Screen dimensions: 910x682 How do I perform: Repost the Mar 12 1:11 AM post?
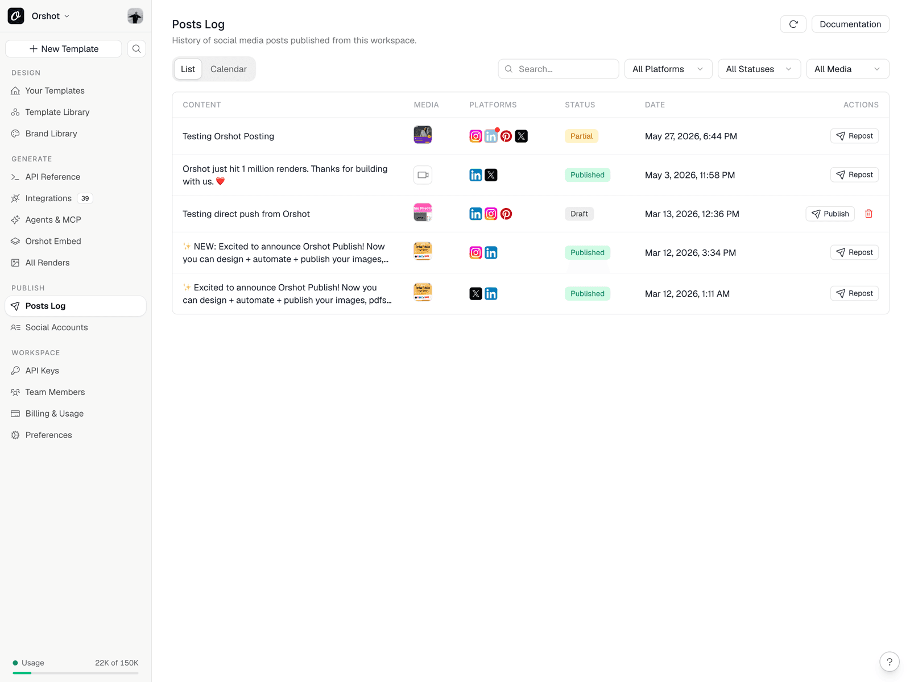click(854, 293)
